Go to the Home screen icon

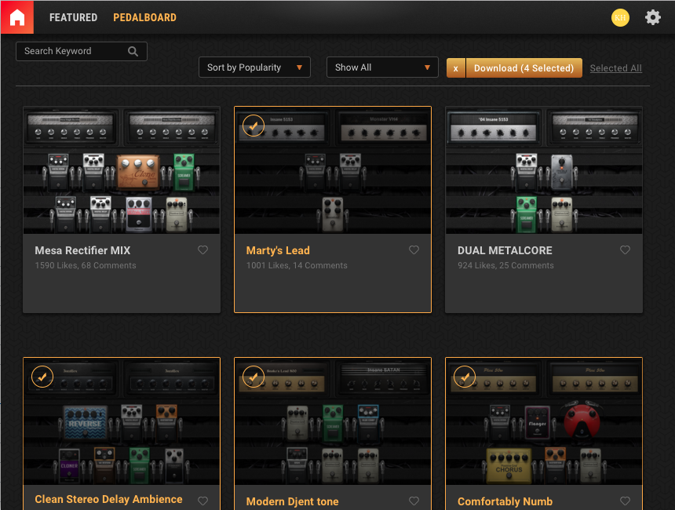17,17
